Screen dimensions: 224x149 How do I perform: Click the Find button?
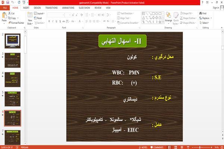[203, 13]
